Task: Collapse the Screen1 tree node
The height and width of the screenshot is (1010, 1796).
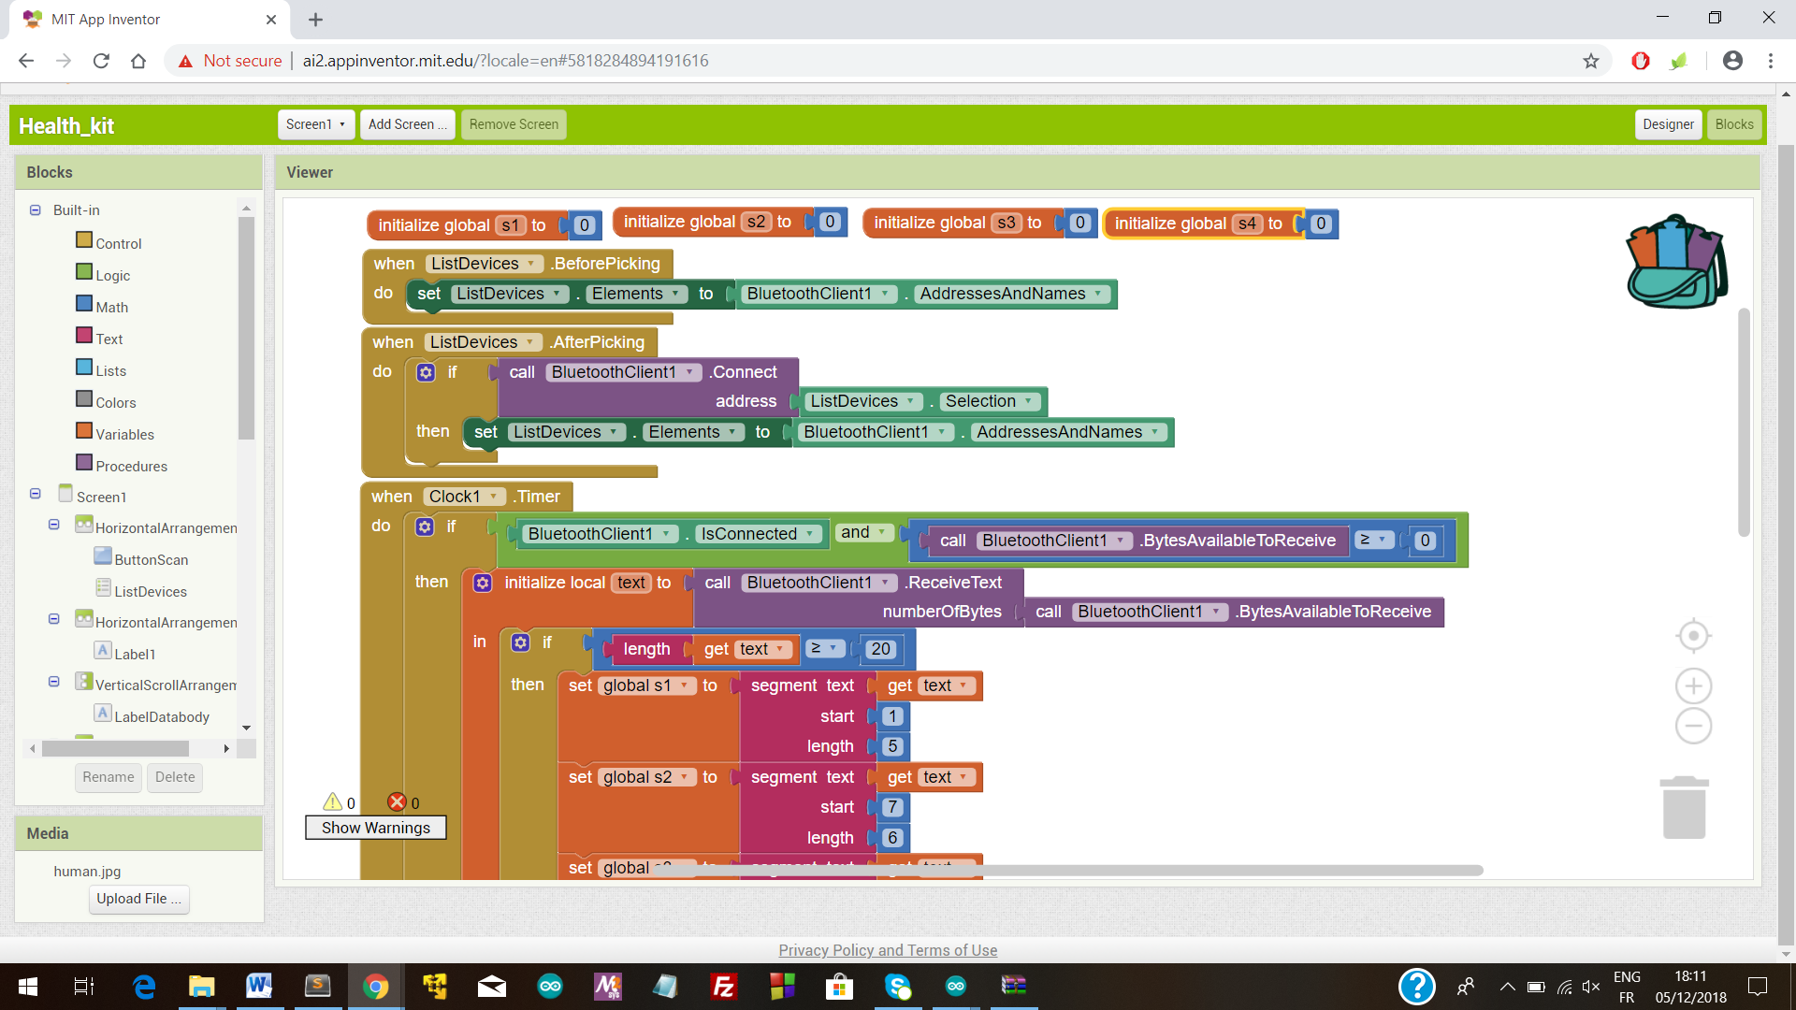Action: (35, 494)
